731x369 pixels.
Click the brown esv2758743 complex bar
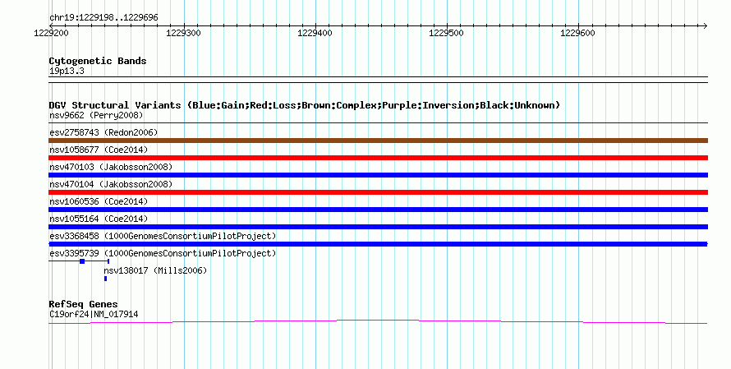pyautogui.click(x=378, y=141)
